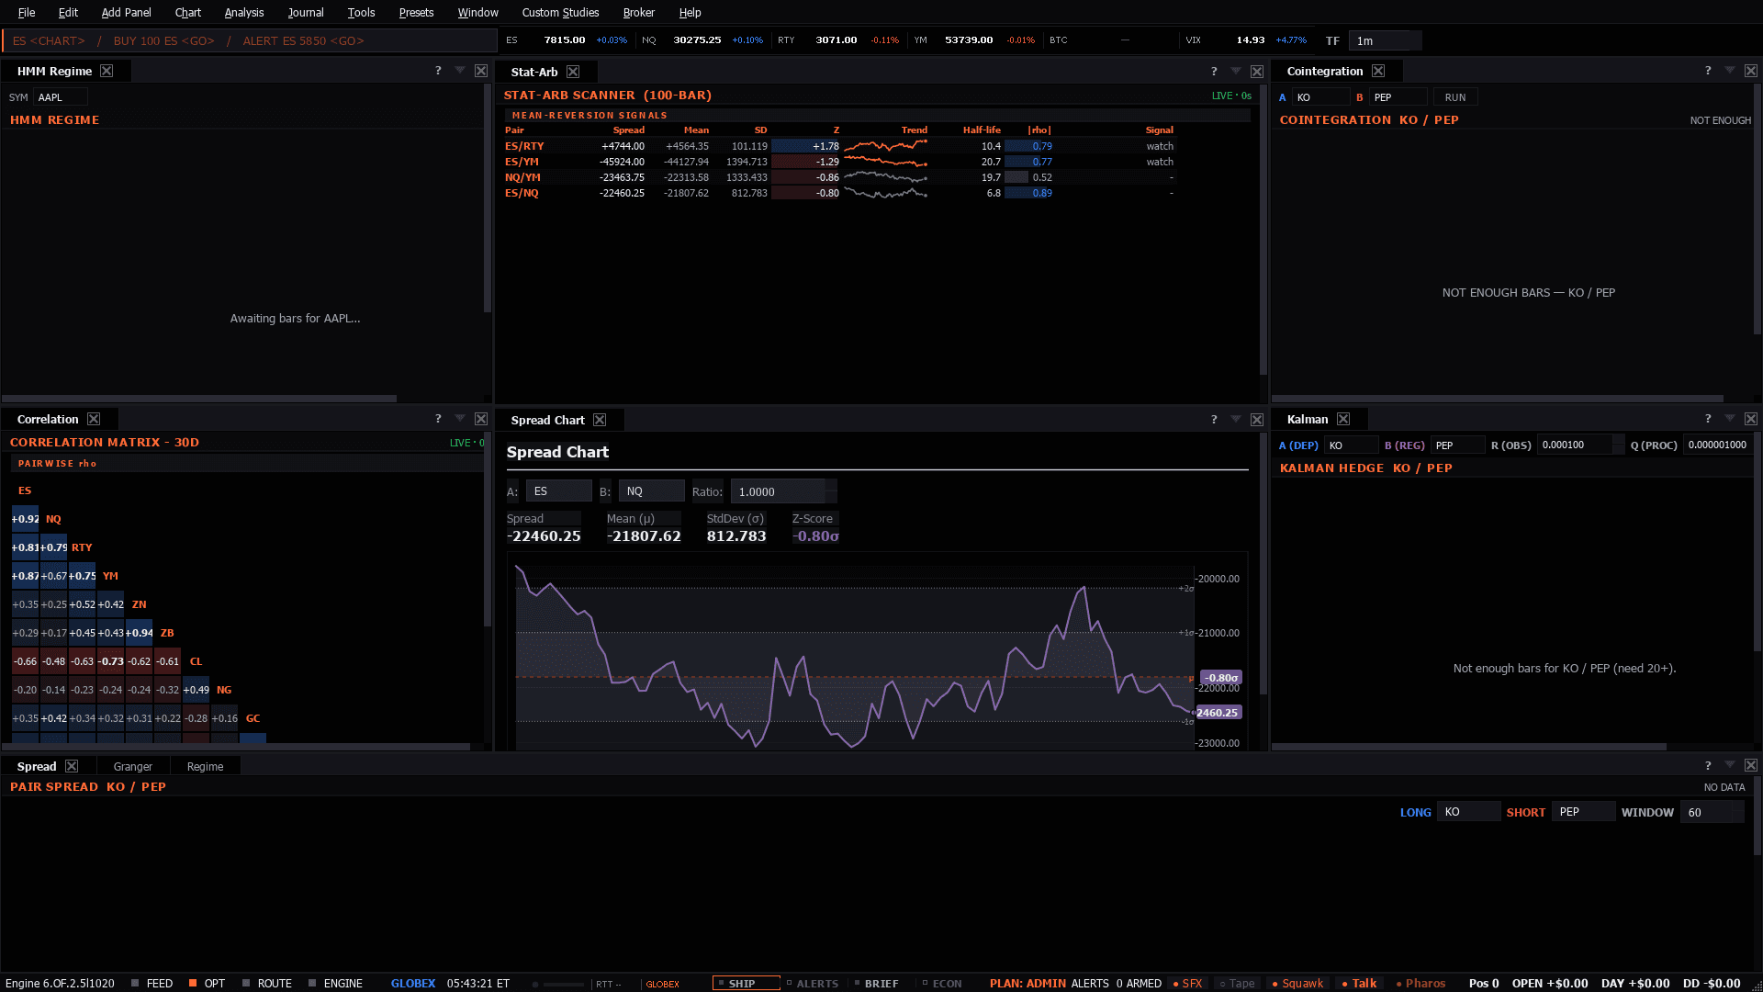Run the cointegration test with RUN button
Image resolution: width=1763 pixels, height=992 pixels.
pyautogui.click(x=1455, y=96)
